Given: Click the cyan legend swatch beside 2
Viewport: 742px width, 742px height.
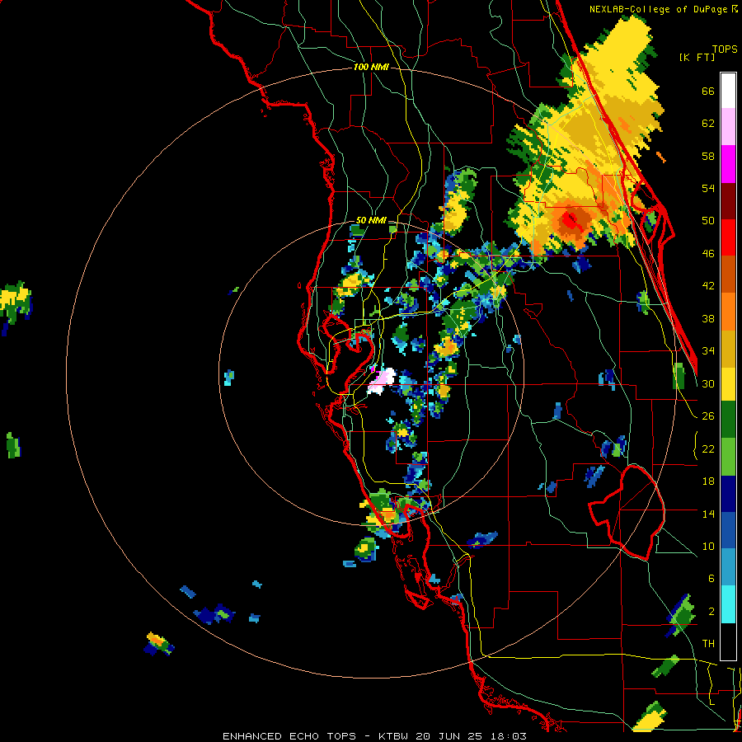Looking at the screenshot, I should 728,604.
